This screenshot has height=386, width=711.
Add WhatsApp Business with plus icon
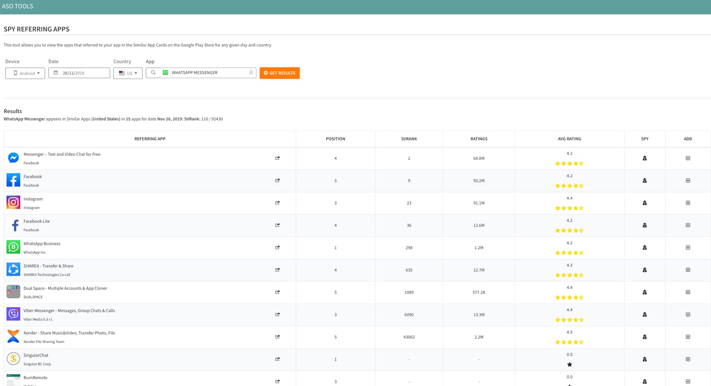[688, 247]
